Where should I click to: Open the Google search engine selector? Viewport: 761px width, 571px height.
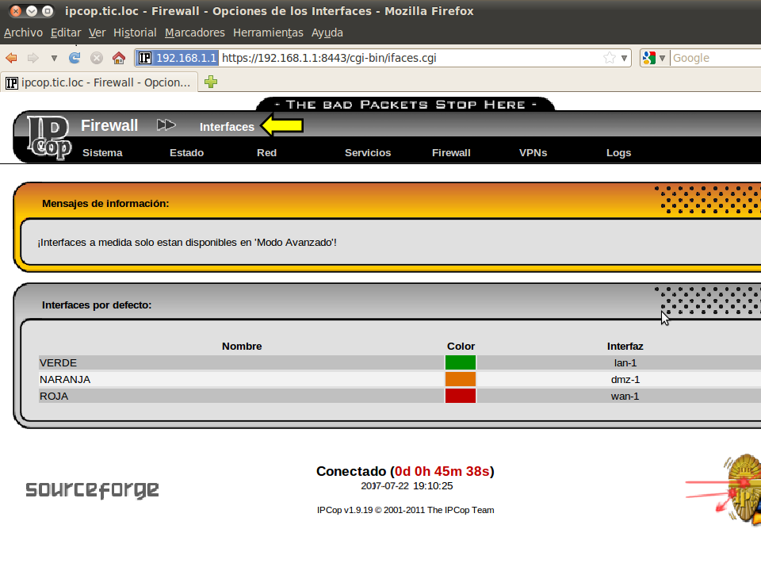pyautogui.click(x=654, y=58)
